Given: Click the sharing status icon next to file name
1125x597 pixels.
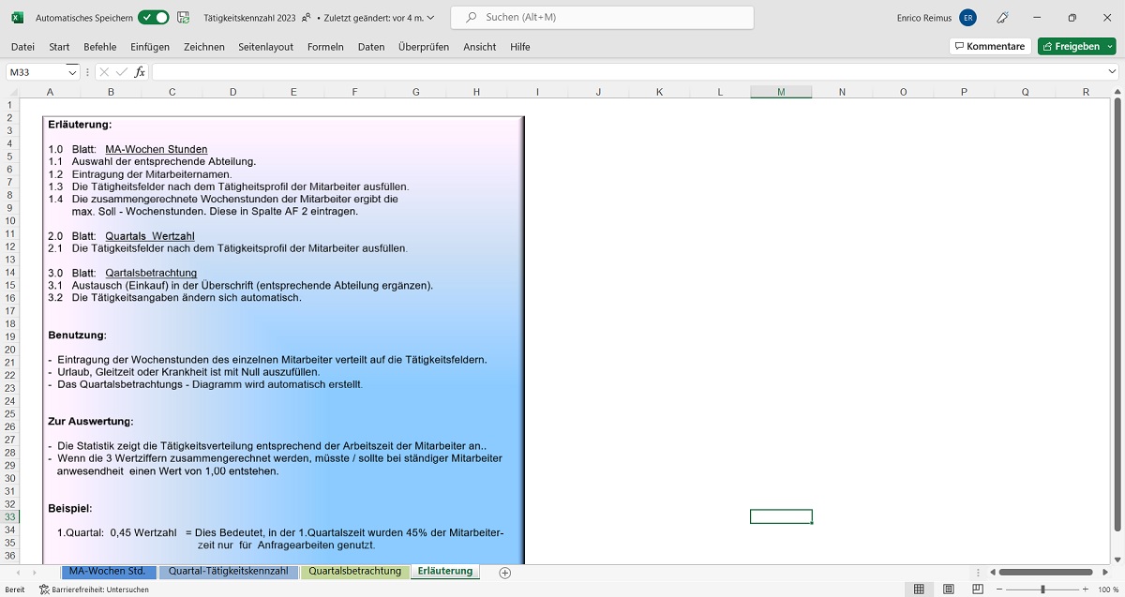Looking at the screenshot, I should coord(307,17).
